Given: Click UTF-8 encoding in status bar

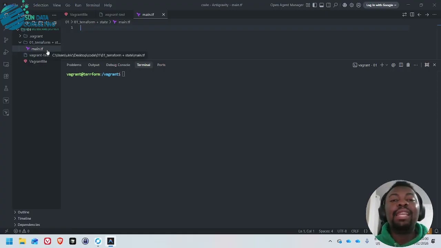Looking at the screenshot, I should 342,231.
